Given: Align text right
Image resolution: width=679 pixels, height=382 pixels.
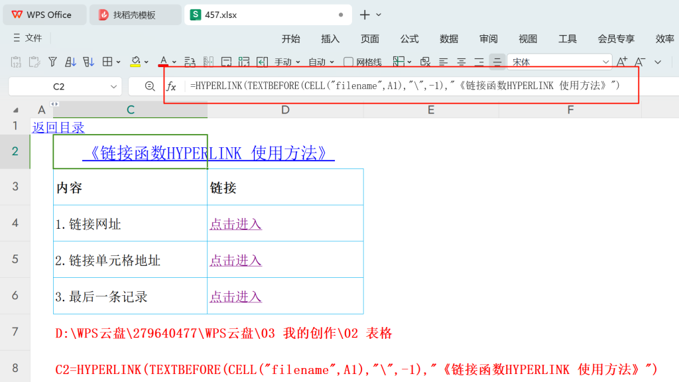Looking at the screenshot, I should tap(479, 62).
